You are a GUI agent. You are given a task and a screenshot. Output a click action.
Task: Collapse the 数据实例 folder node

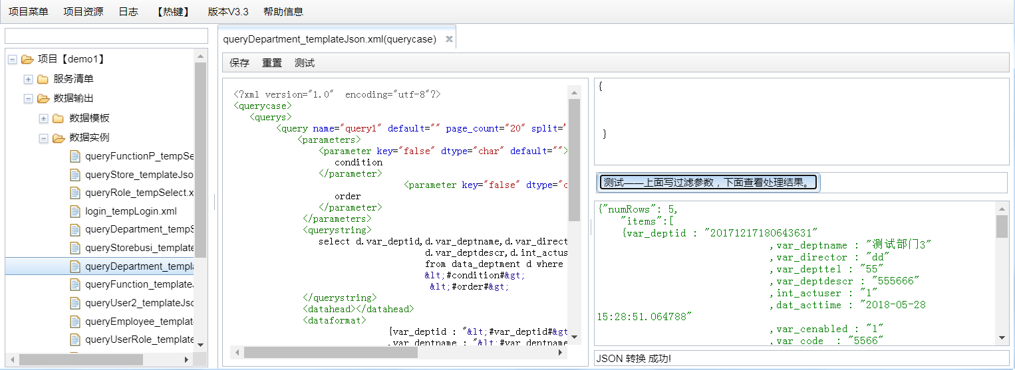click(x=44, y=138)
